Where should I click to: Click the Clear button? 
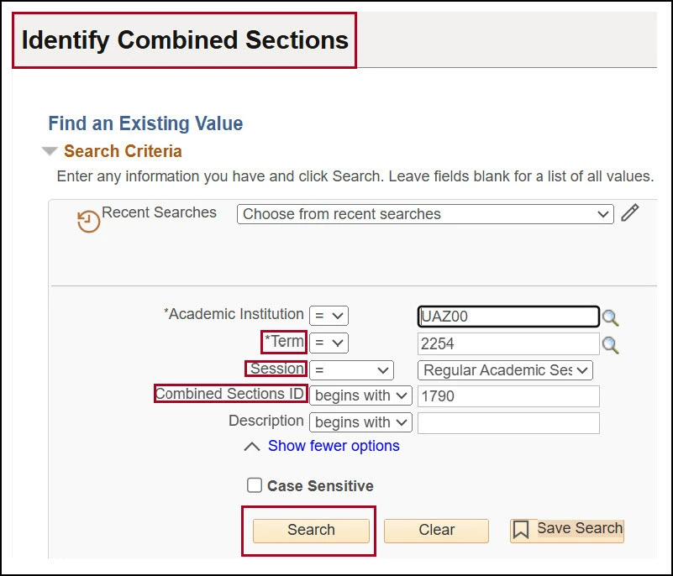(437, 530)
